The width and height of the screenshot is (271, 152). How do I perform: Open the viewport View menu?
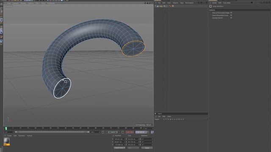pyautogui.click(x=9, y=3)
